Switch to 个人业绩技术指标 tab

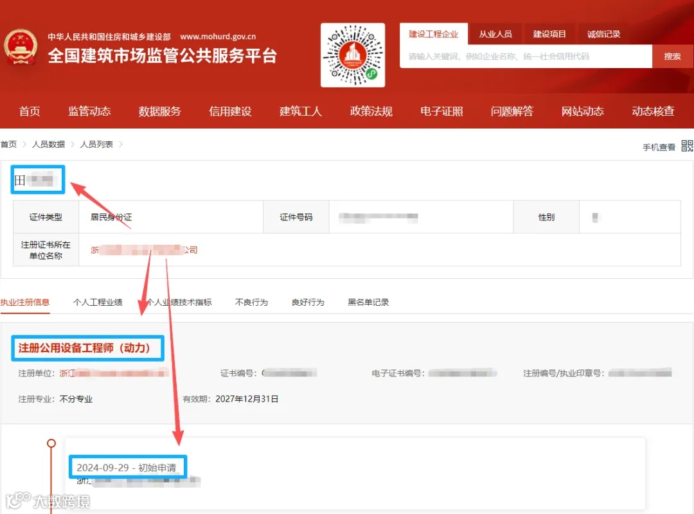point(179,303)
